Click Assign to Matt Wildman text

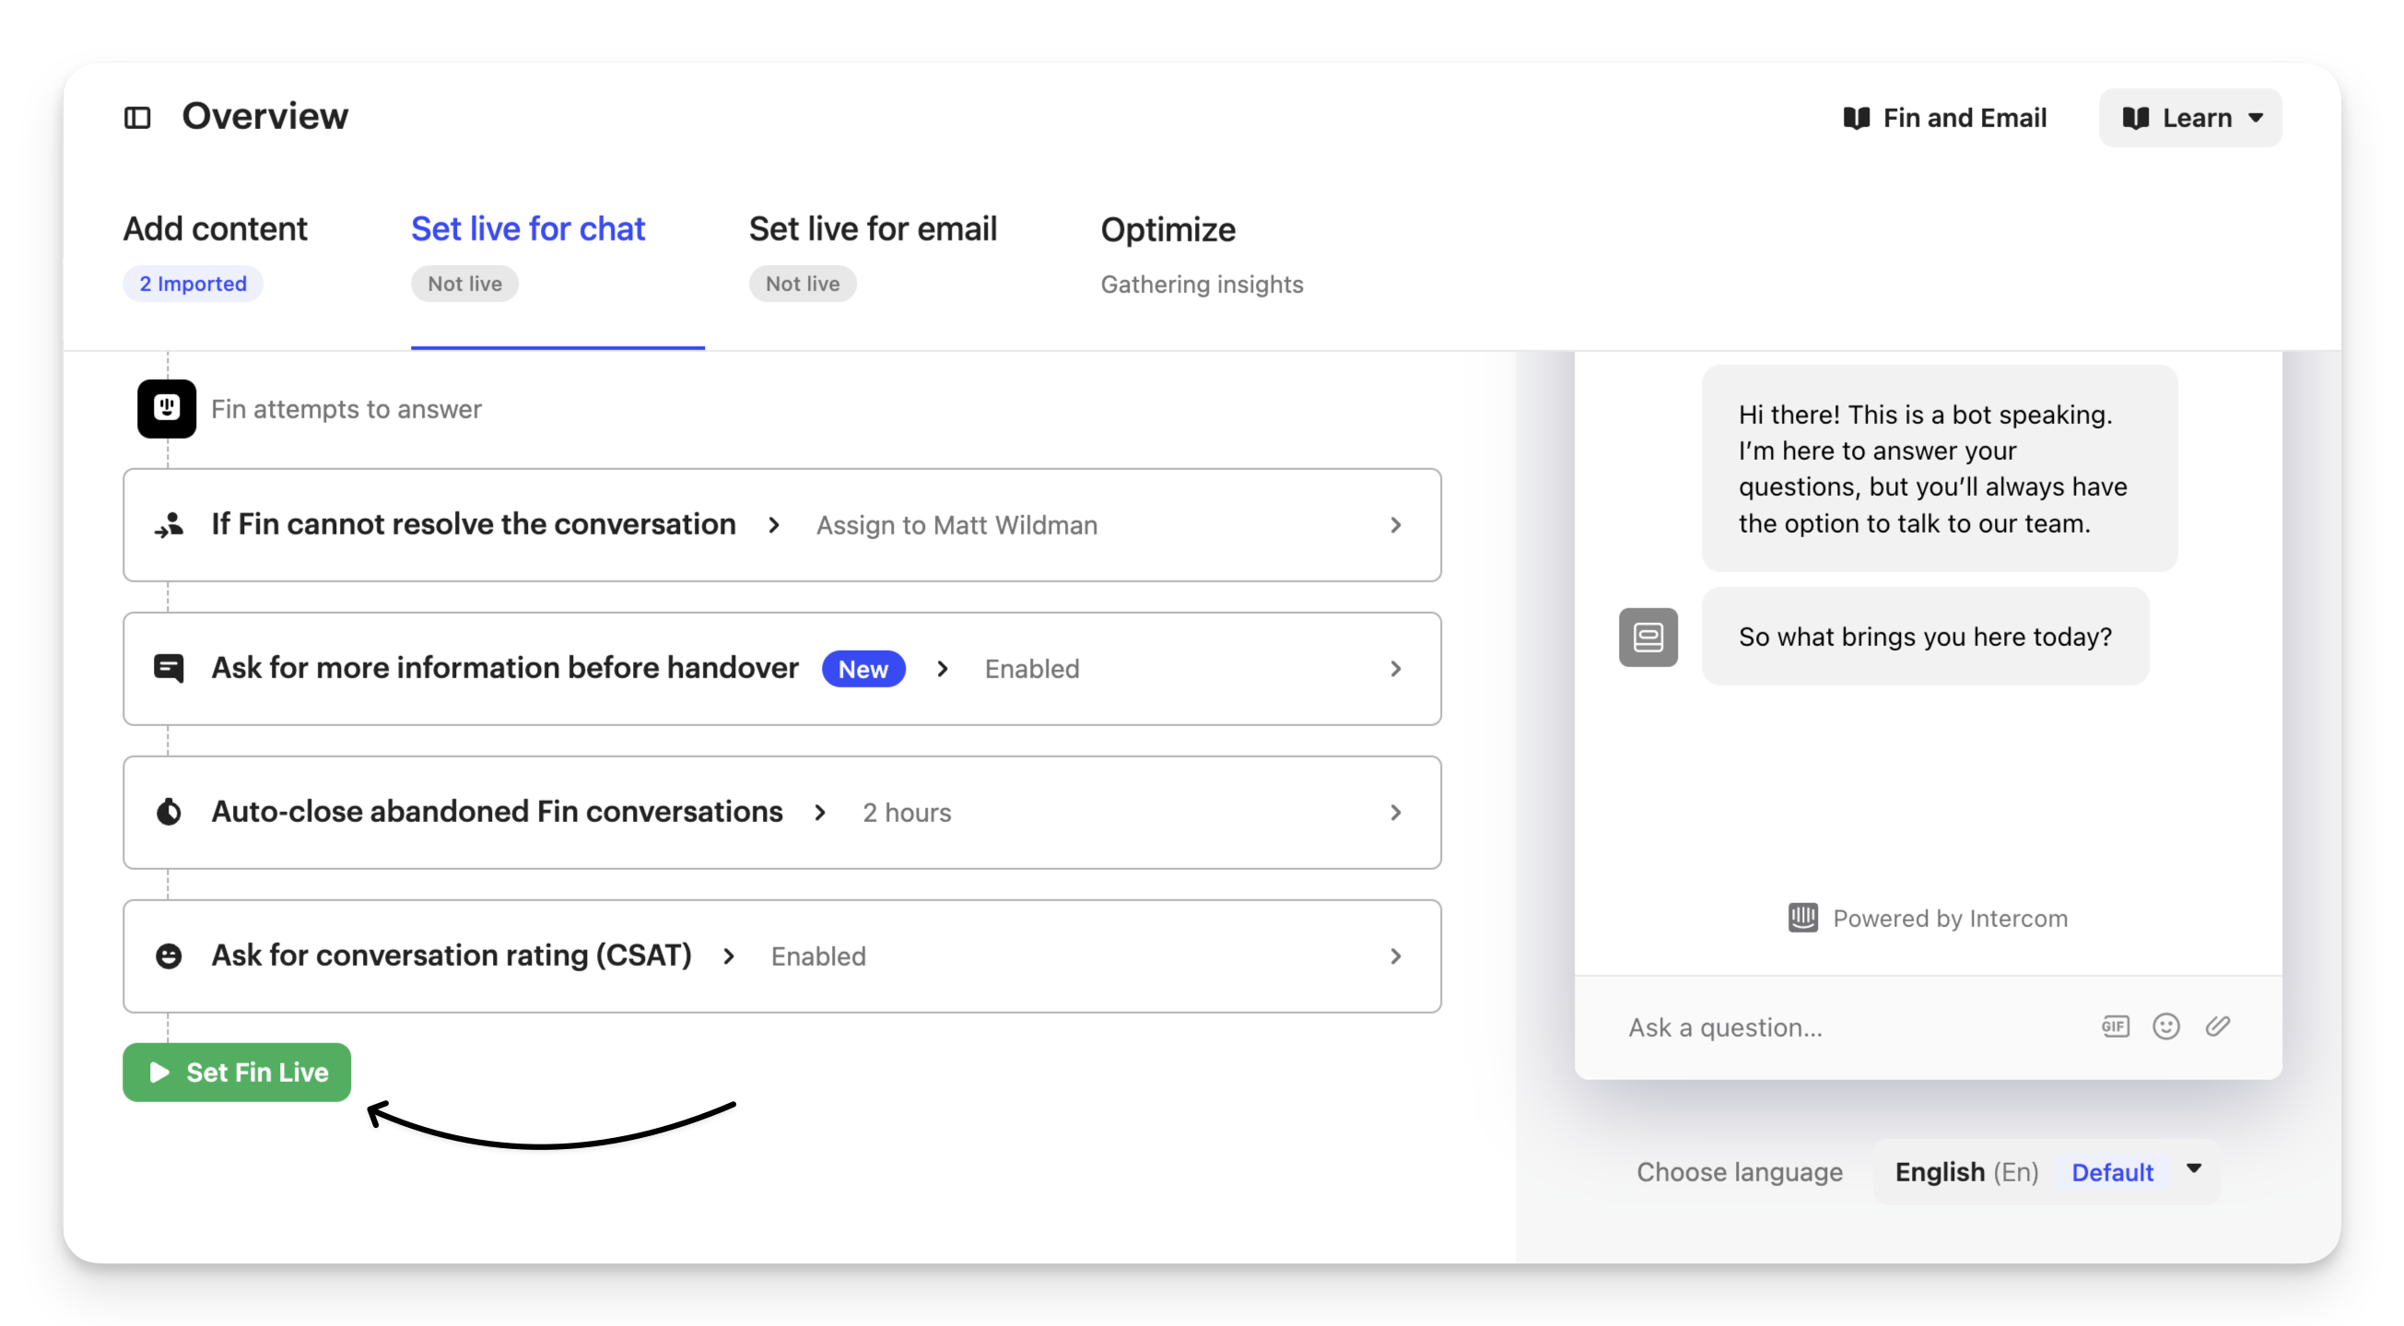pos(956,525)
